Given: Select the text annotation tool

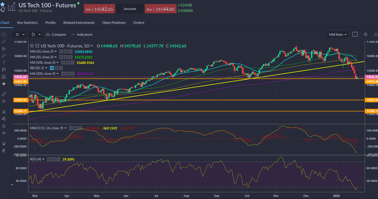Looking at the screenshot, I should [x=4, y=63].
